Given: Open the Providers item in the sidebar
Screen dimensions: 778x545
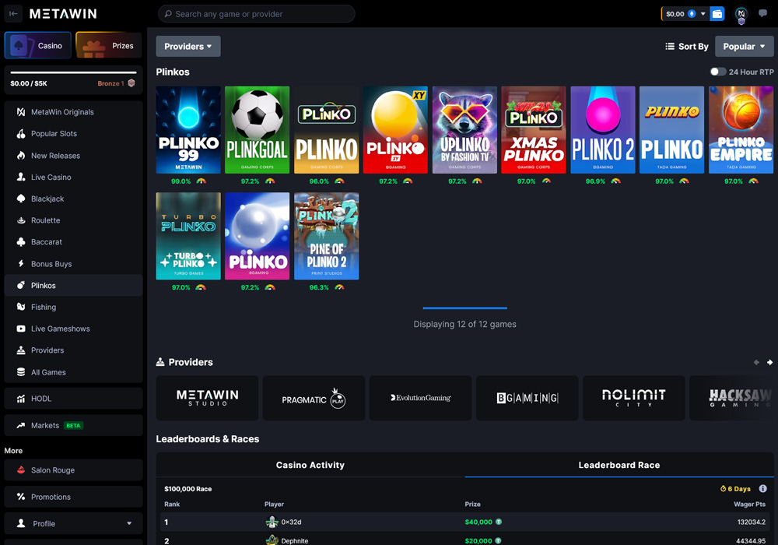Looking at the screenshot, I should tap(73, 350).
